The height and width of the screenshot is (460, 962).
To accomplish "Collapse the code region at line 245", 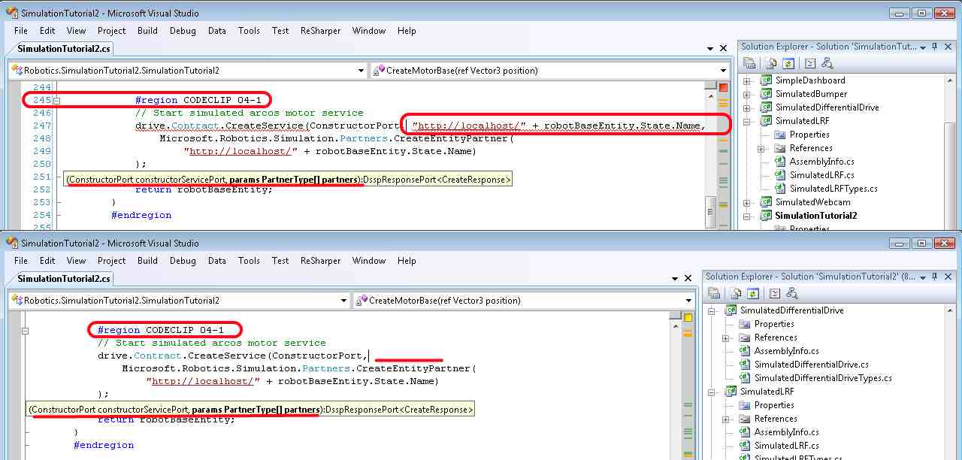I will (x=56, y=100).
